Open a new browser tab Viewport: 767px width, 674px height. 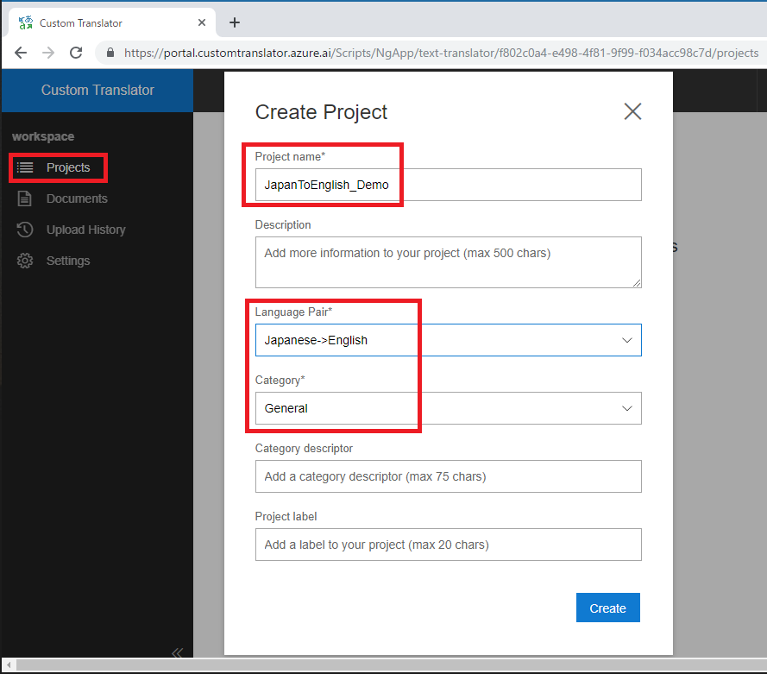pyautogui.click(x=235, y=23)
